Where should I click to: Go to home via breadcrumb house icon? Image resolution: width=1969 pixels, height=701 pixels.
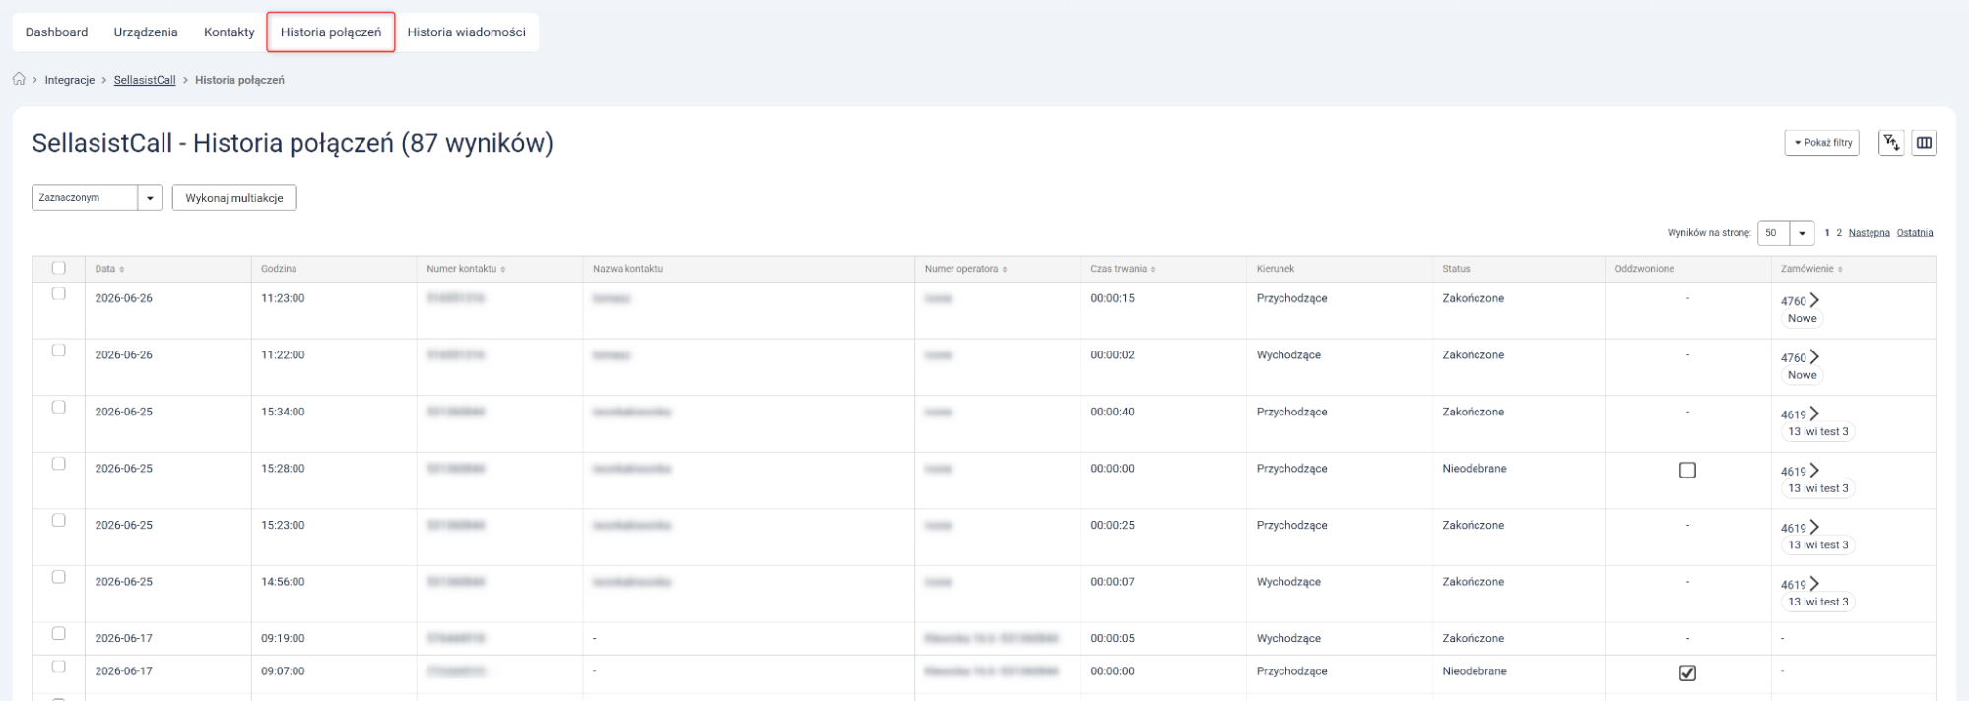pyautogui.click(x=19, y=79)
